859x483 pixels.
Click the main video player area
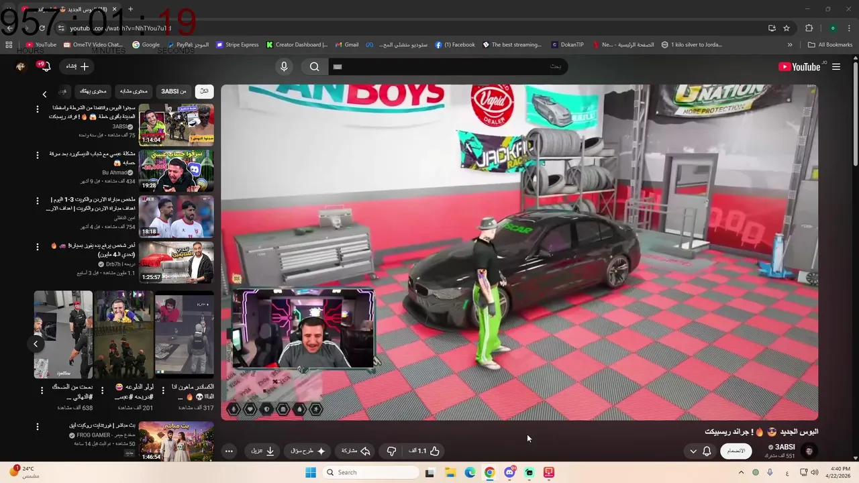point(519,252)
